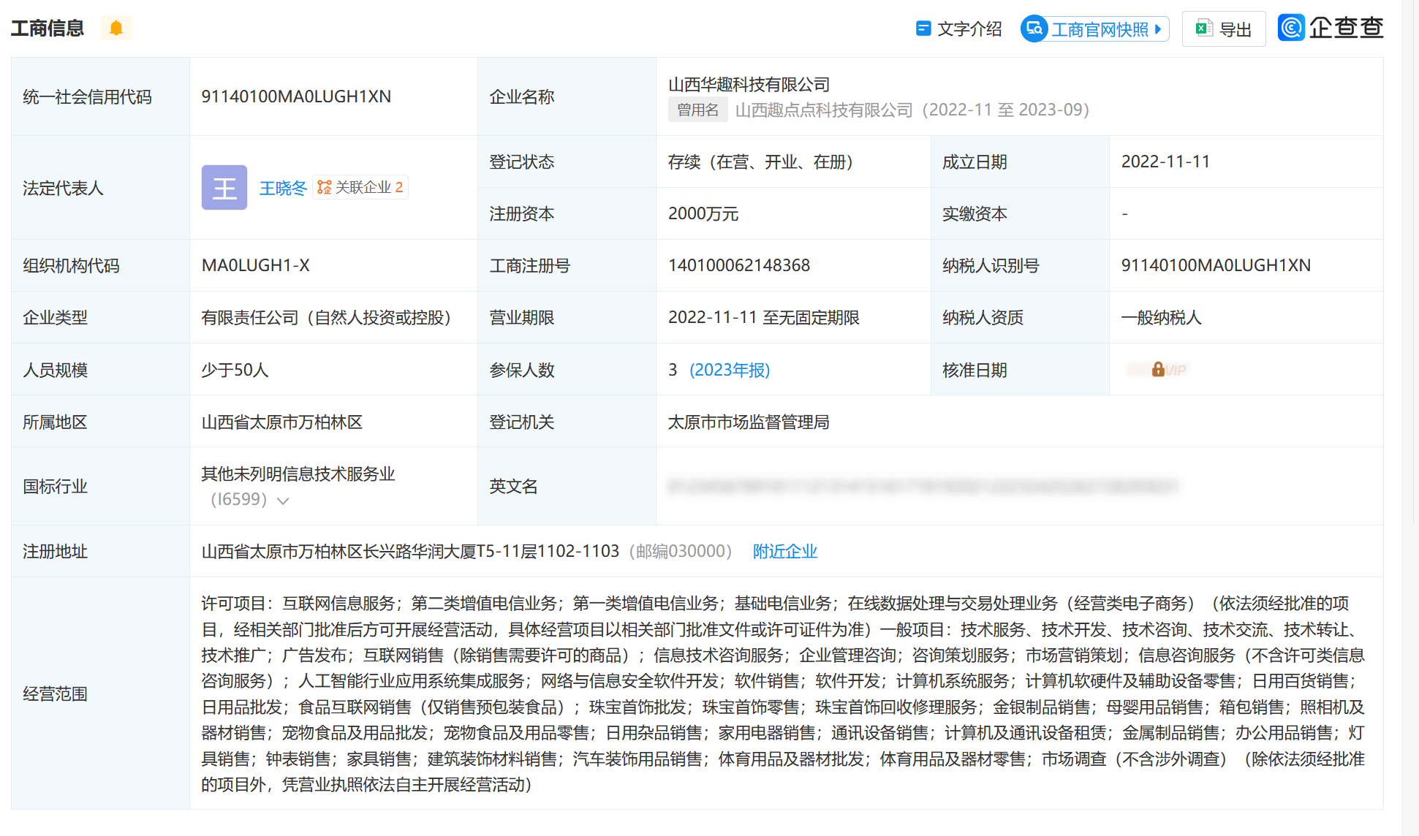Click the purple 王 avatar icon
This screenshot has width=1419, height=836.
tap(224, 188)
